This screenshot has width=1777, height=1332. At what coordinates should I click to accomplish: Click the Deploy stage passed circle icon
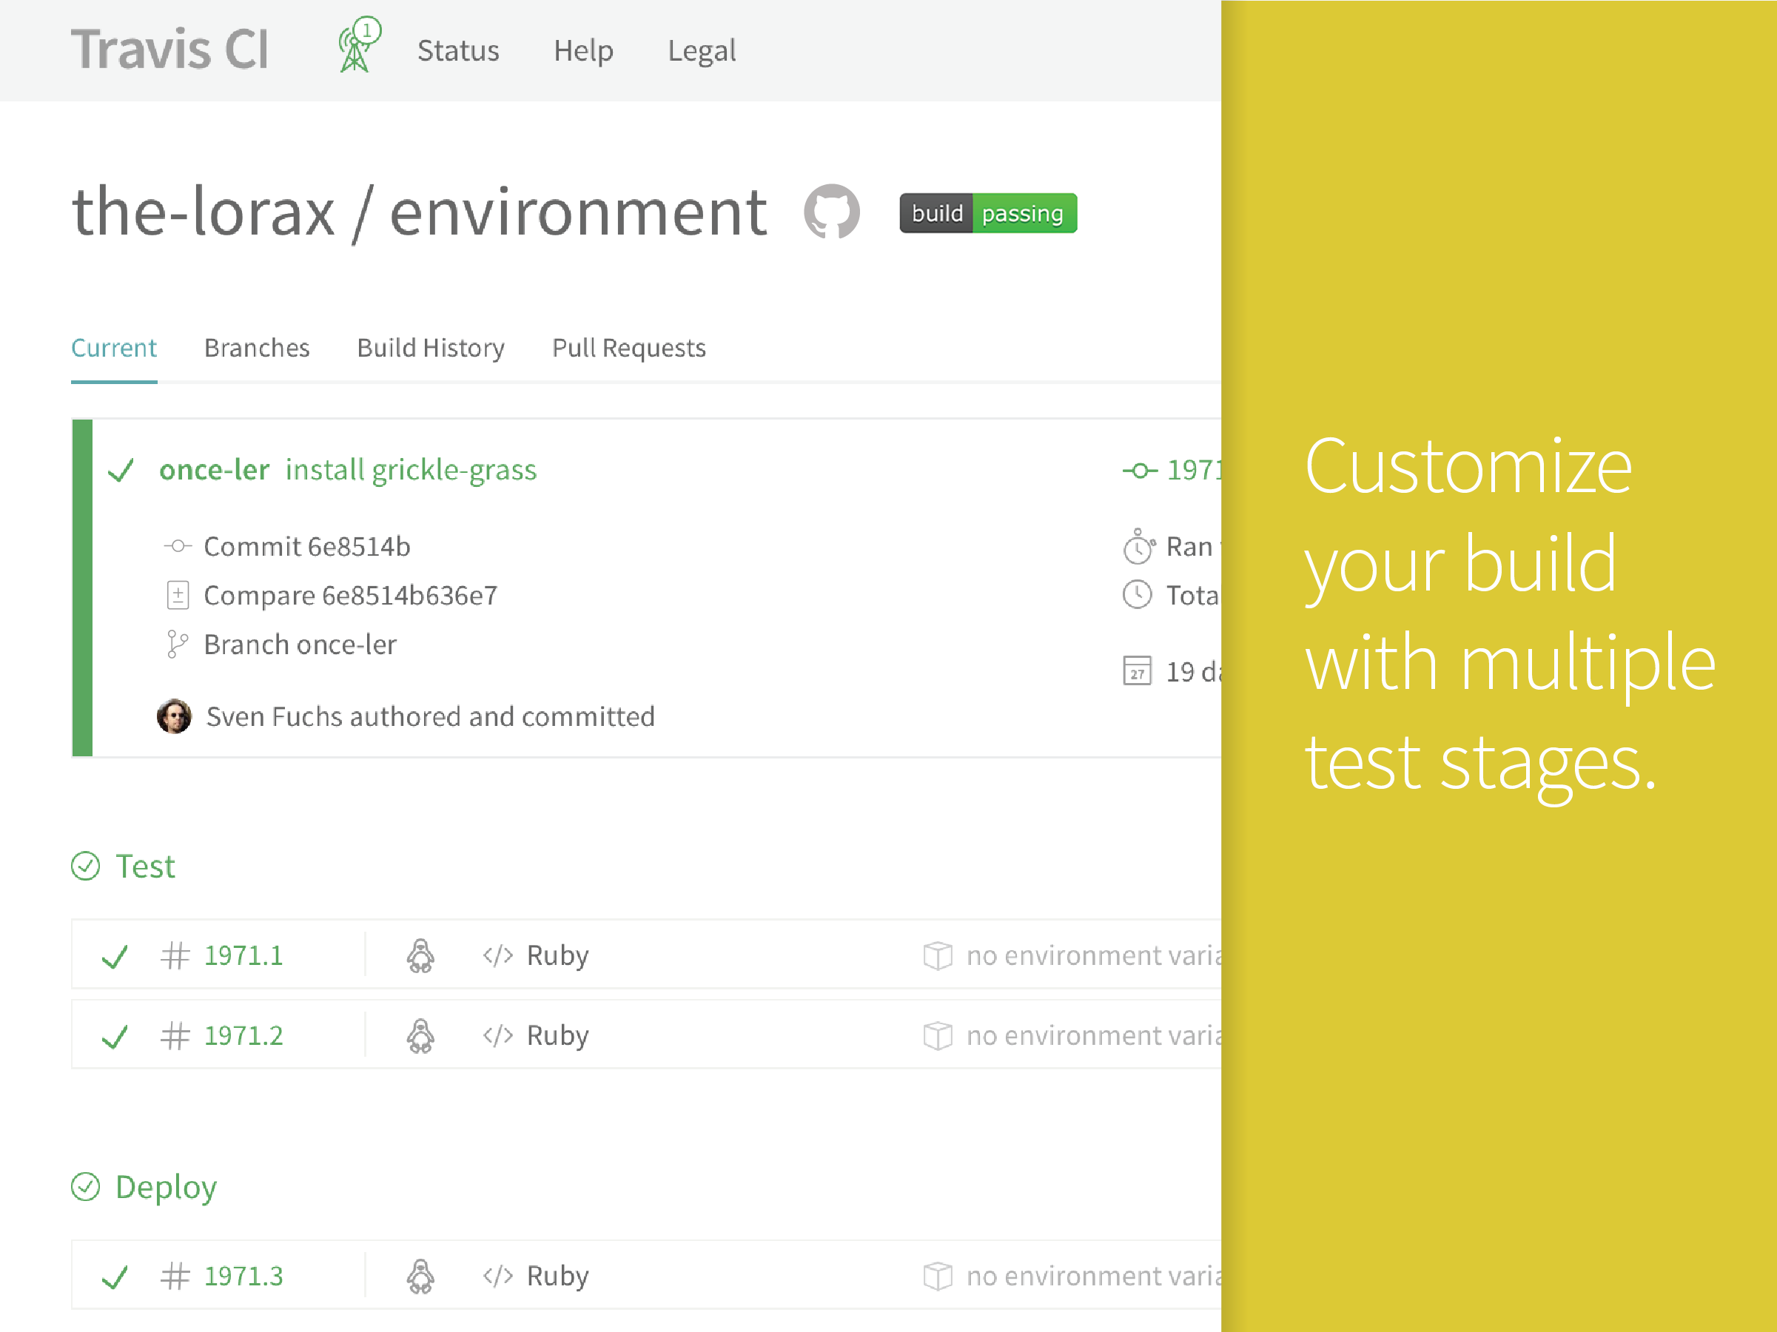[x=85, y=1186]
